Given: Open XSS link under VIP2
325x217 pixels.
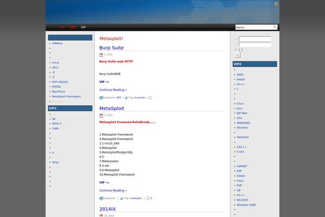Looking at the screenshot, I should pos(239,118).
